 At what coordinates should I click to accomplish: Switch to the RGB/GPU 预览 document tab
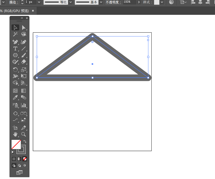(x=15, y=11)
